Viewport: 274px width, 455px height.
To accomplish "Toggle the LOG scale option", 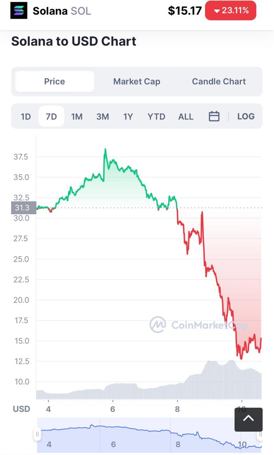I will point(246,116).
